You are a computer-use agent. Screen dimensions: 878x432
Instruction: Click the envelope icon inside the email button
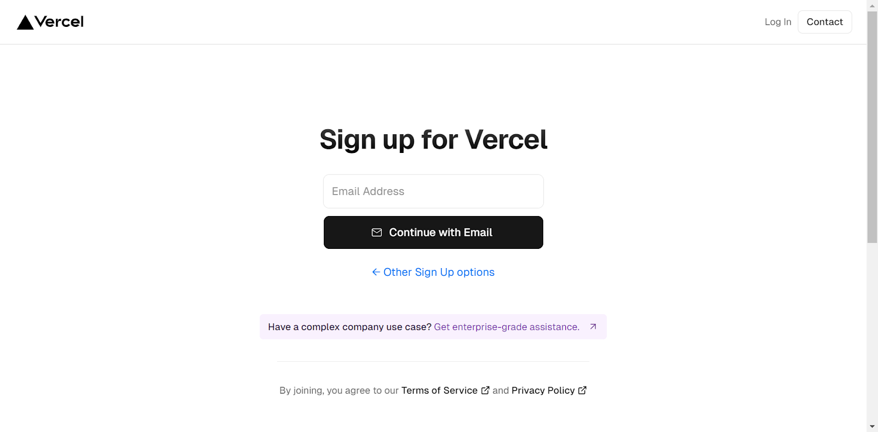[x=377, y=232]
